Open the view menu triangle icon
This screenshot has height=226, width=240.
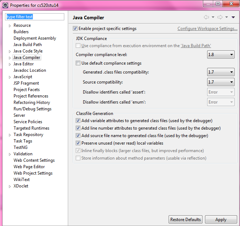click(x=233, y=17)
